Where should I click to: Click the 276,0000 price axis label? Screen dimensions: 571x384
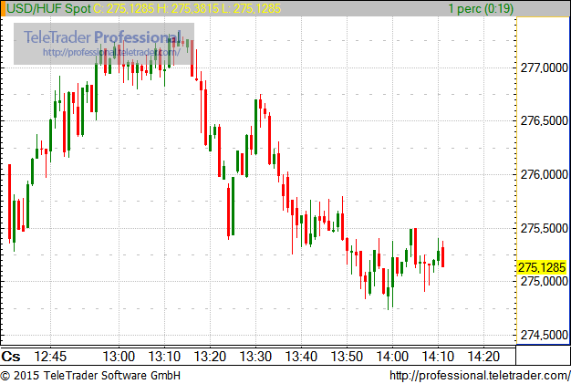coord(544,174)
